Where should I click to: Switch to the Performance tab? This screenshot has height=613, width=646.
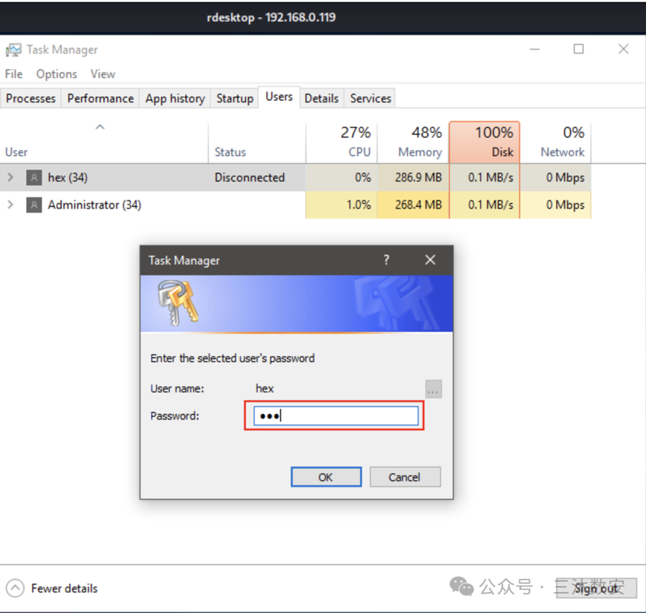coord(100,99)
